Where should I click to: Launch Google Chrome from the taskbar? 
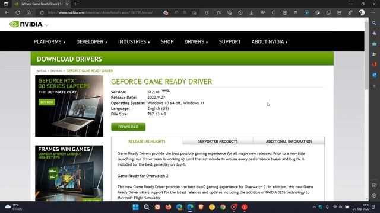tap(223, 207)
